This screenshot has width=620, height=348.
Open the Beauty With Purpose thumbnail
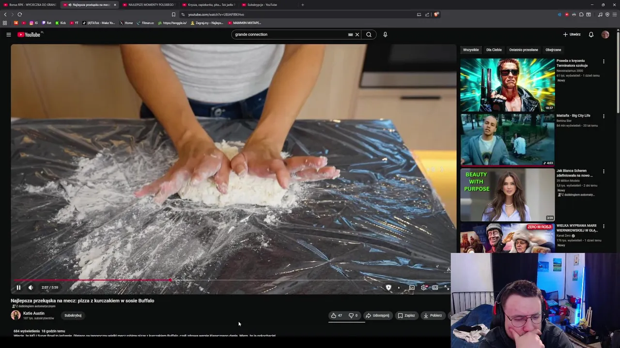[x=507, y=195]
